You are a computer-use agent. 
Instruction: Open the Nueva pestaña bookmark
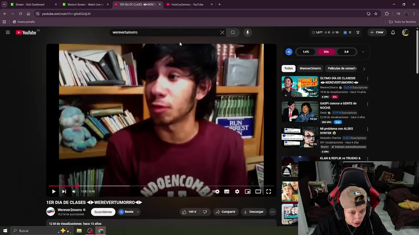[x=24, y=22]
